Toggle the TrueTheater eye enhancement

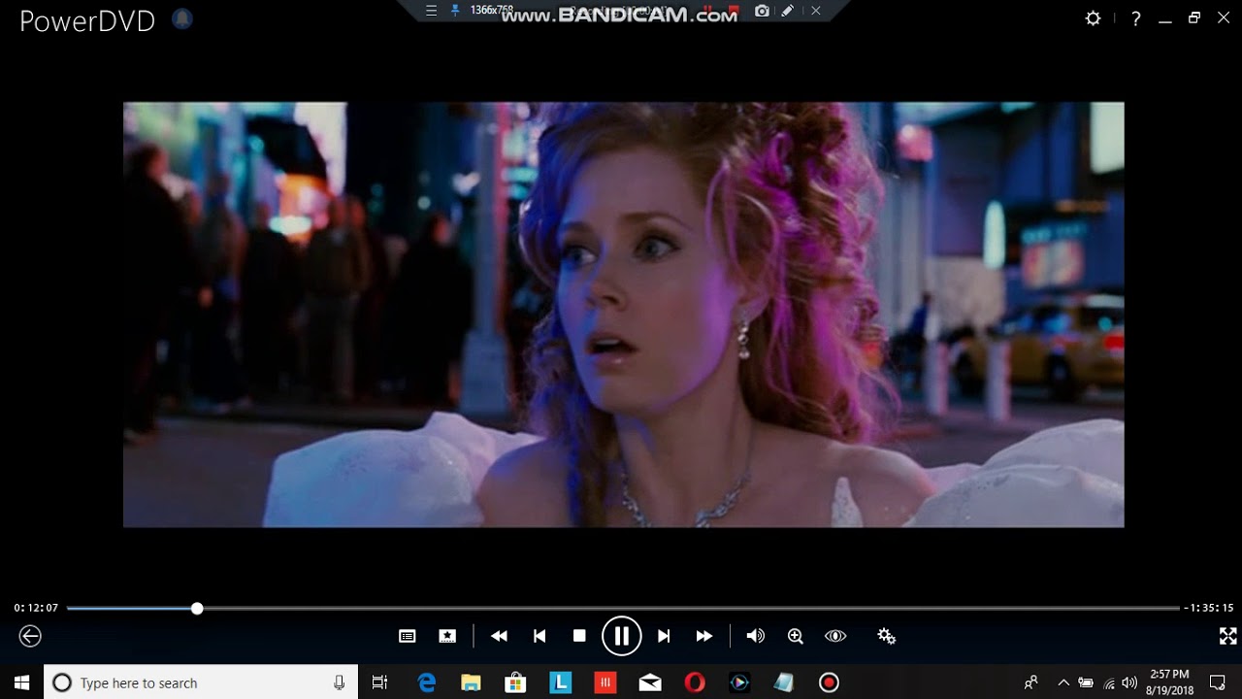pos(835,636)
